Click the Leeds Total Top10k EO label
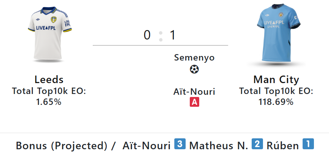 [49, 91]
